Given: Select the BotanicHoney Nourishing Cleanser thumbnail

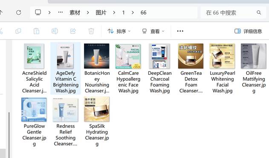Looking at the screenshot, I should (x=97, y=56).
